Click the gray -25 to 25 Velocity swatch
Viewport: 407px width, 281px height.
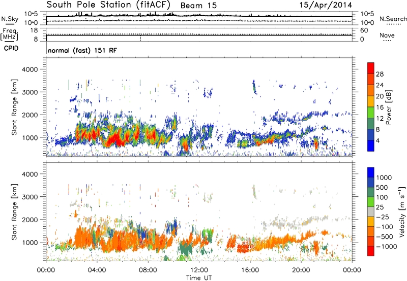[x=371, y=212]
